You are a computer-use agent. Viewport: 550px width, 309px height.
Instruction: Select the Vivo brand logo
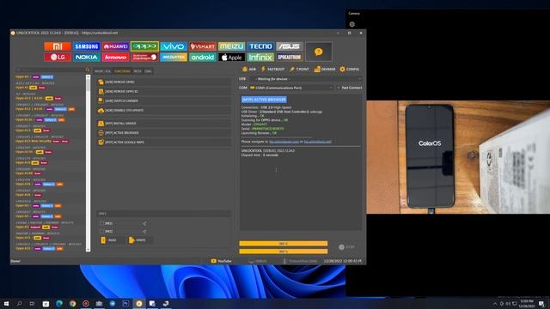click(174, 46)
